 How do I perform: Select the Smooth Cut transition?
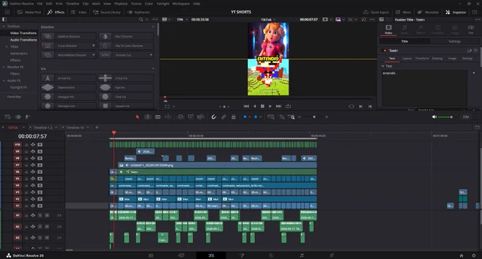point(126,55)
